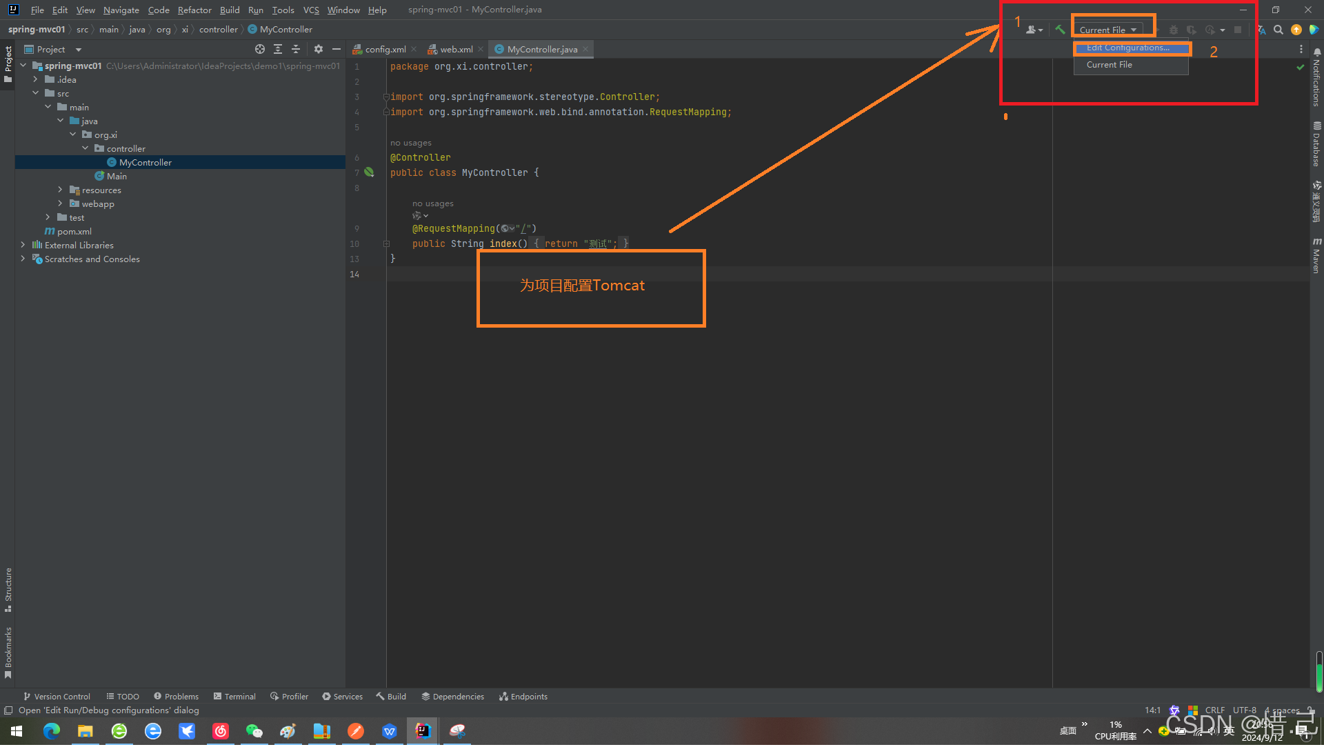
Task: Open the Current File run configuration dropdown
Action: coord(1107,30)
